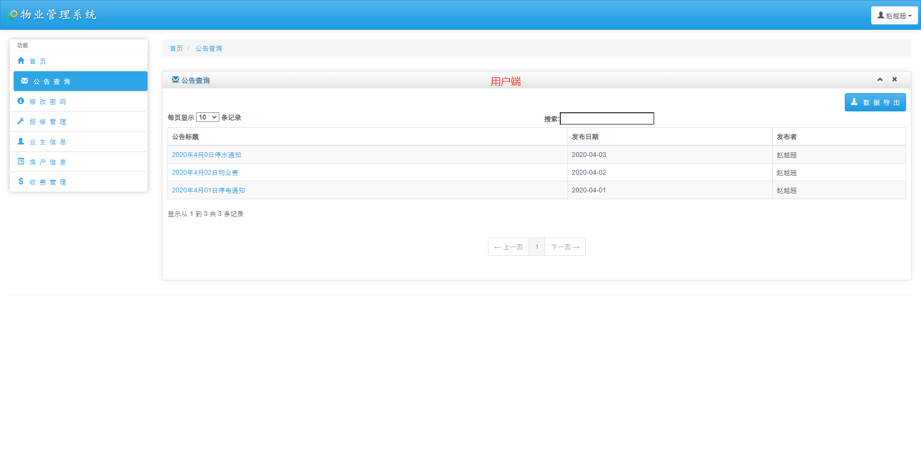Open the 2020年4月02日物业费 announcement
The height and width of the screenshot is (465, 921).
[205, 172]
